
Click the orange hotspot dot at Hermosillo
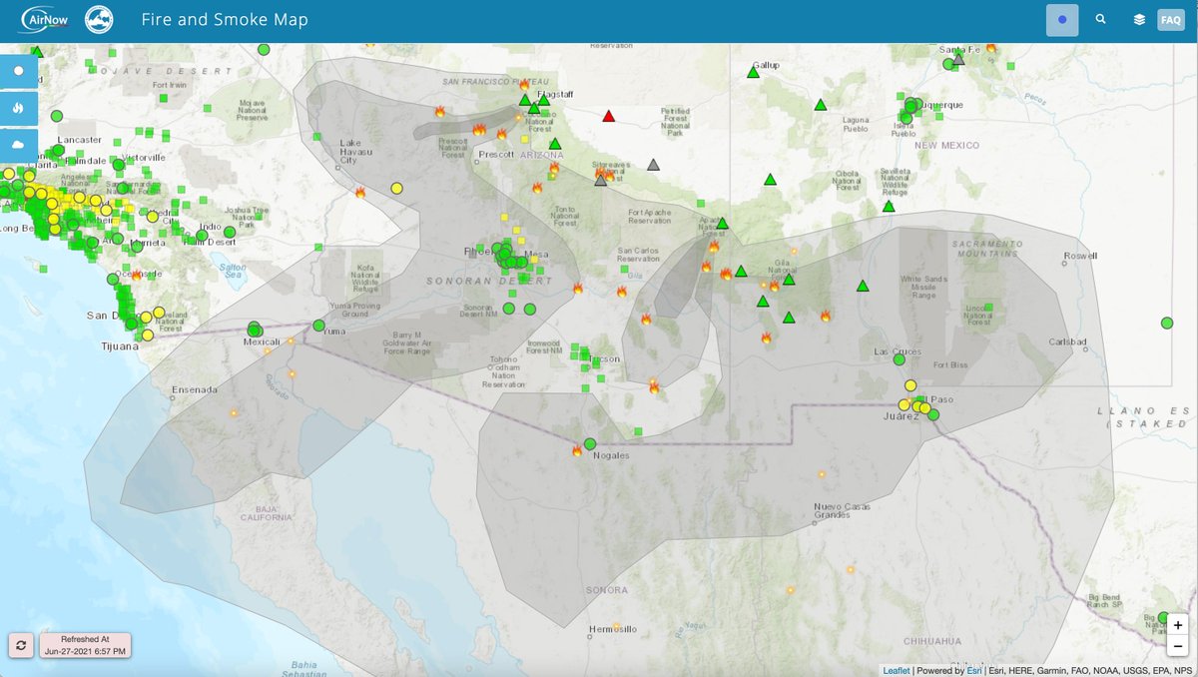point(617,628)
